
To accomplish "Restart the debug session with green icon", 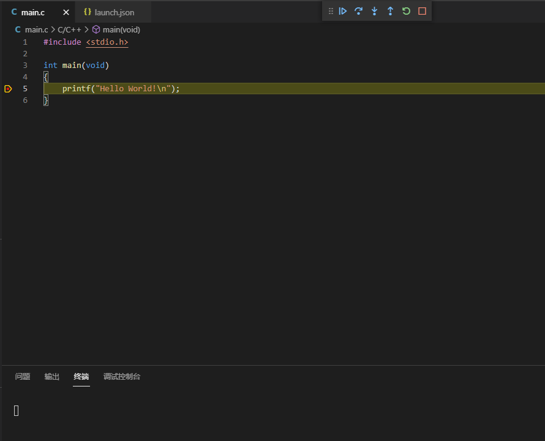I will (406, 11).
